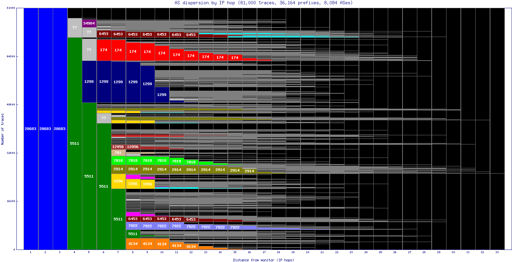Choose the red 174 block at hop 10
The image size is (512, 262).
point(162,53)
